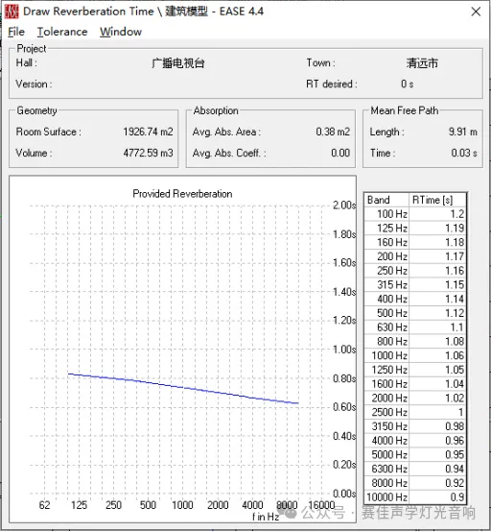
Task: Select the 10000 Hz band row
Action: click(x=415, y=496)
